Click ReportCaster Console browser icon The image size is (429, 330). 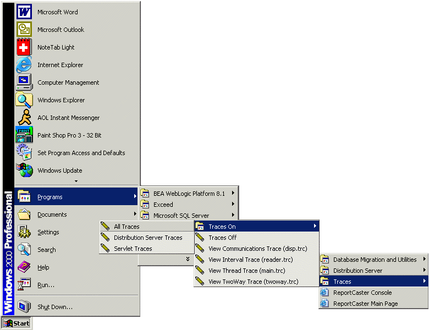tap(324, 292)
